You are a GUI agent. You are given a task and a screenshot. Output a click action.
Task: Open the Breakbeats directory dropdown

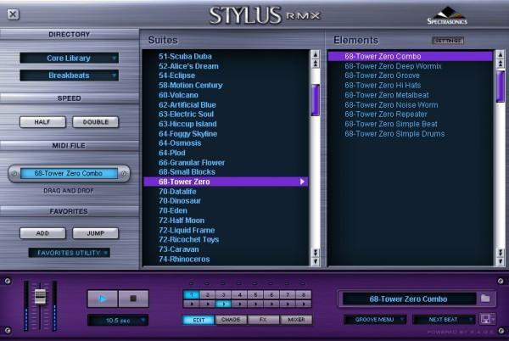pyautogui.click(x=69, y=75)
